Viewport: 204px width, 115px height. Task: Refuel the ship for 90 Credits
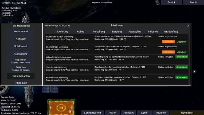[21, 68]
